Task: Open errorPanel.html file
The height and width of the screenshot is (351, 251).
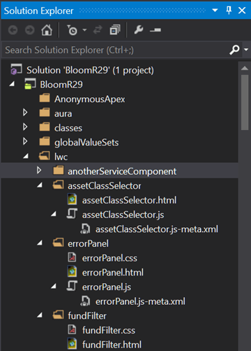Action: coord(113,273)
